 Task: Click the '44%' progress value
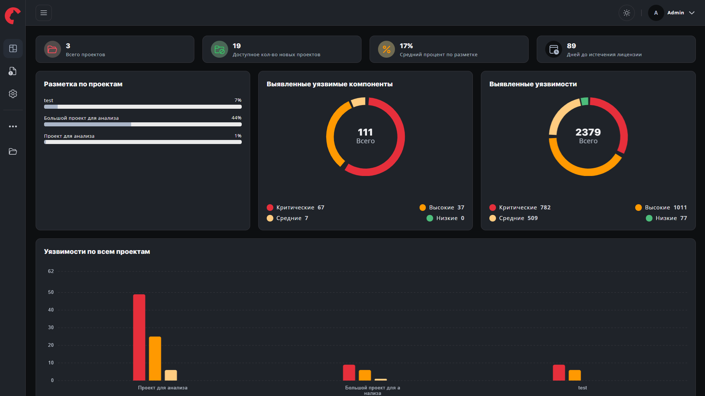(x=237, y=118)
